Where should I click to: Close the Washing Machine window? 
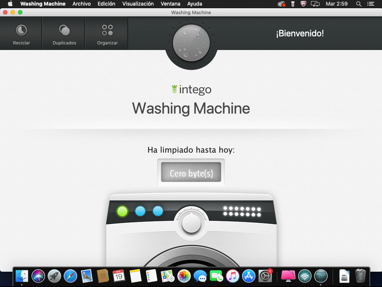(5, 12)
